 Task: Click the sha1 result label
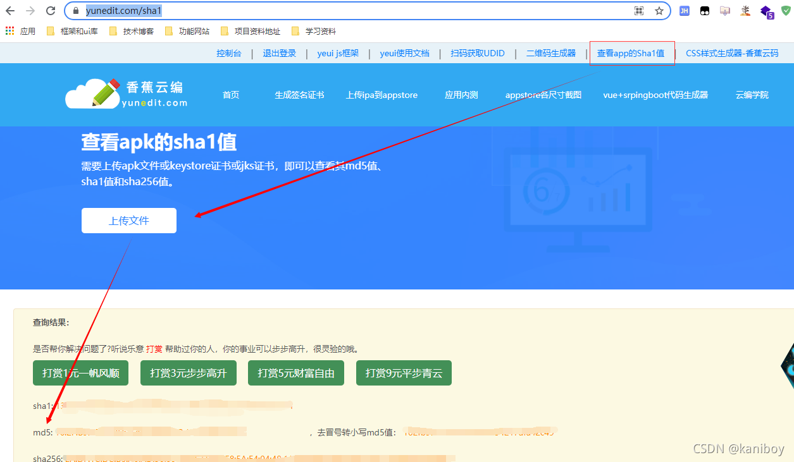(42, 406)
